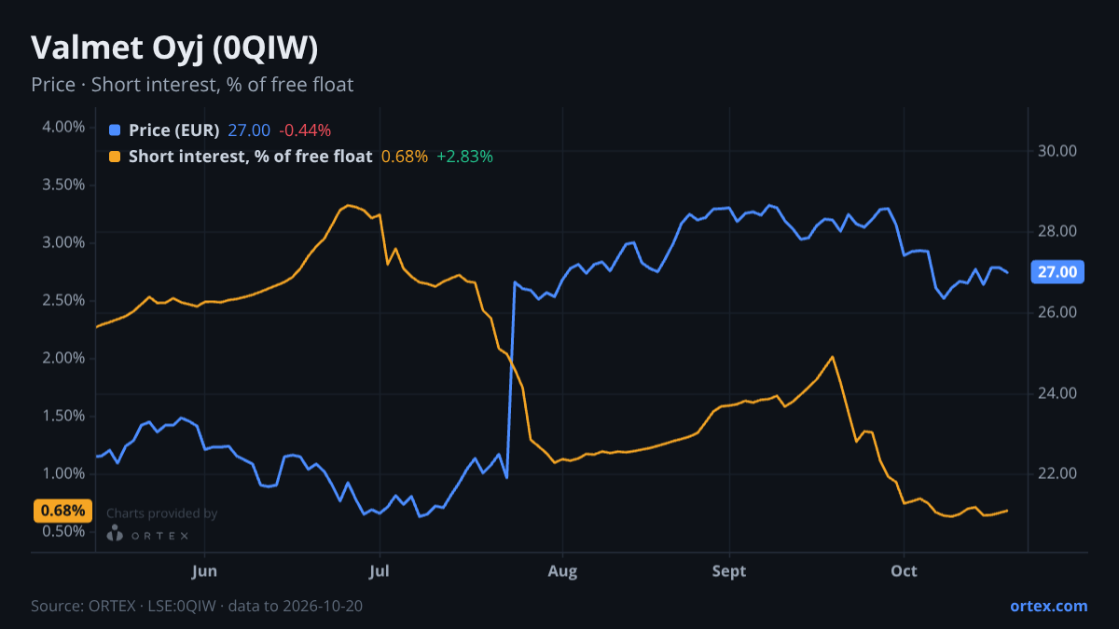1119x629 pixels.
Task: Click the 'Price (EUR)' legend label
Action: pyautogui.click(x=174, y=130)
